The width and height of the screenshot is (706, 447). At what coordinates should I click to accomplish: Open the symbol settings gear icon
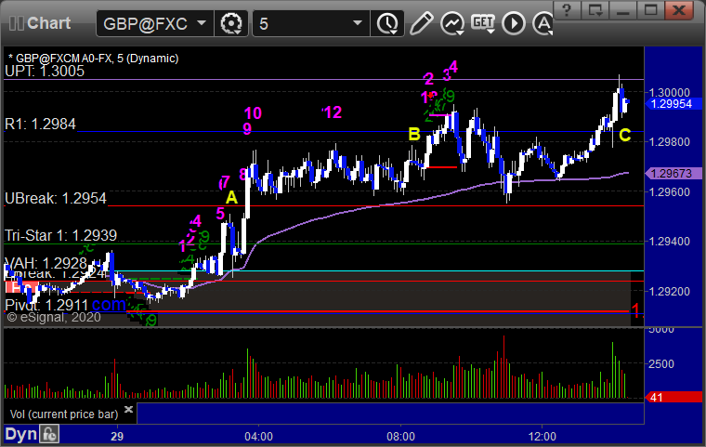coord(231,23)
